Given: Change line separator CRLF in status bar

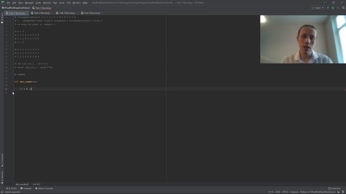Looking at the screenshot, I should [x=277, y=192].
